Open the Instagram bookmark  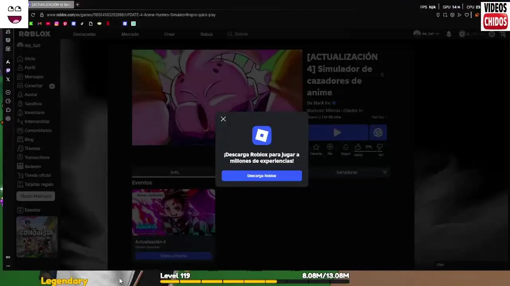57,23
